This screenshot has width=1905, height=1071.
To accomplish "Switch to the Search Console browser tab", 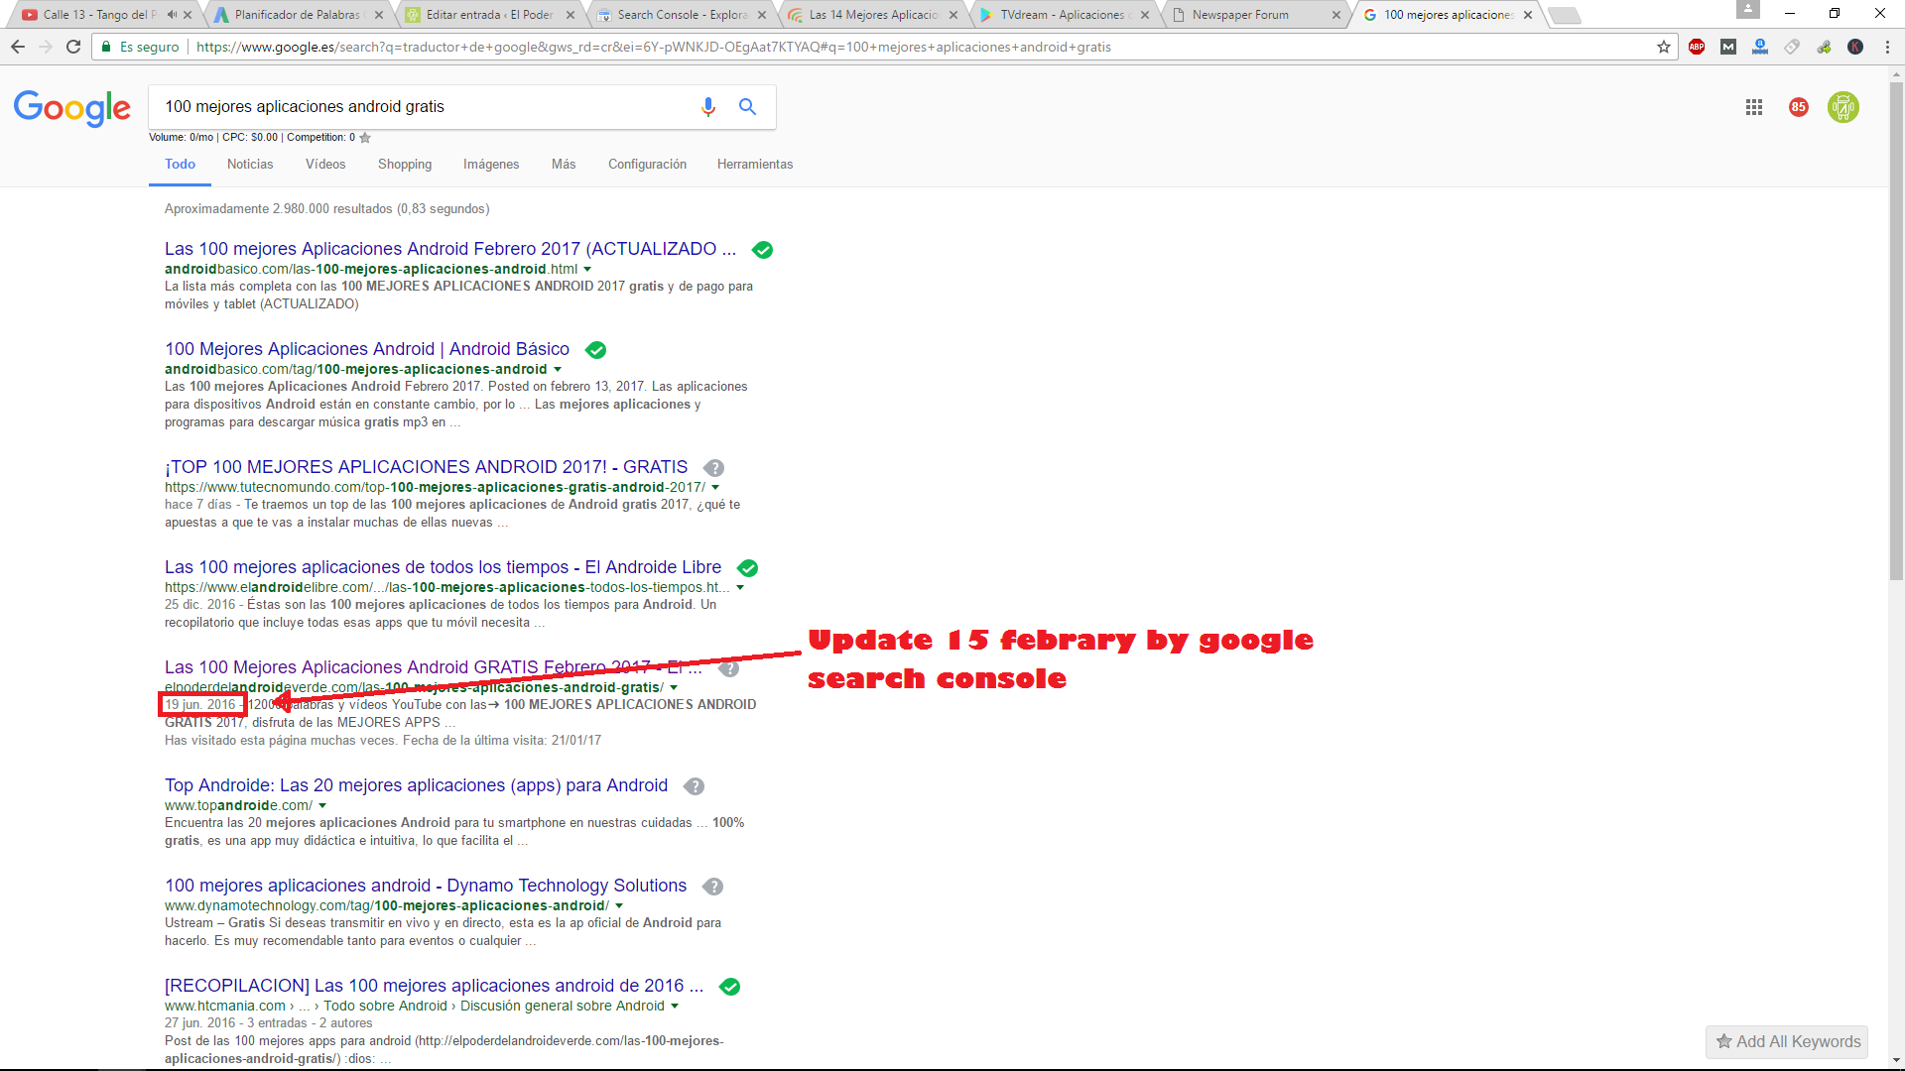I will tap(682, 15).
